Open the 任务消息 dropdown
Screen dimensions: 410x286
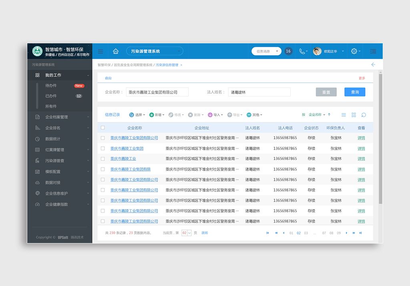pyautogui.click(x=266, y=51)
